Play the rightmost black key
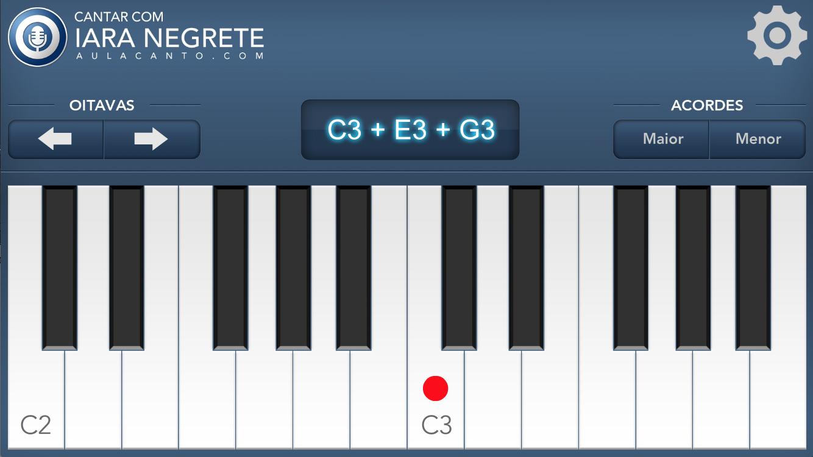Viewport: 813px width, 457px height. coord(753,268)
